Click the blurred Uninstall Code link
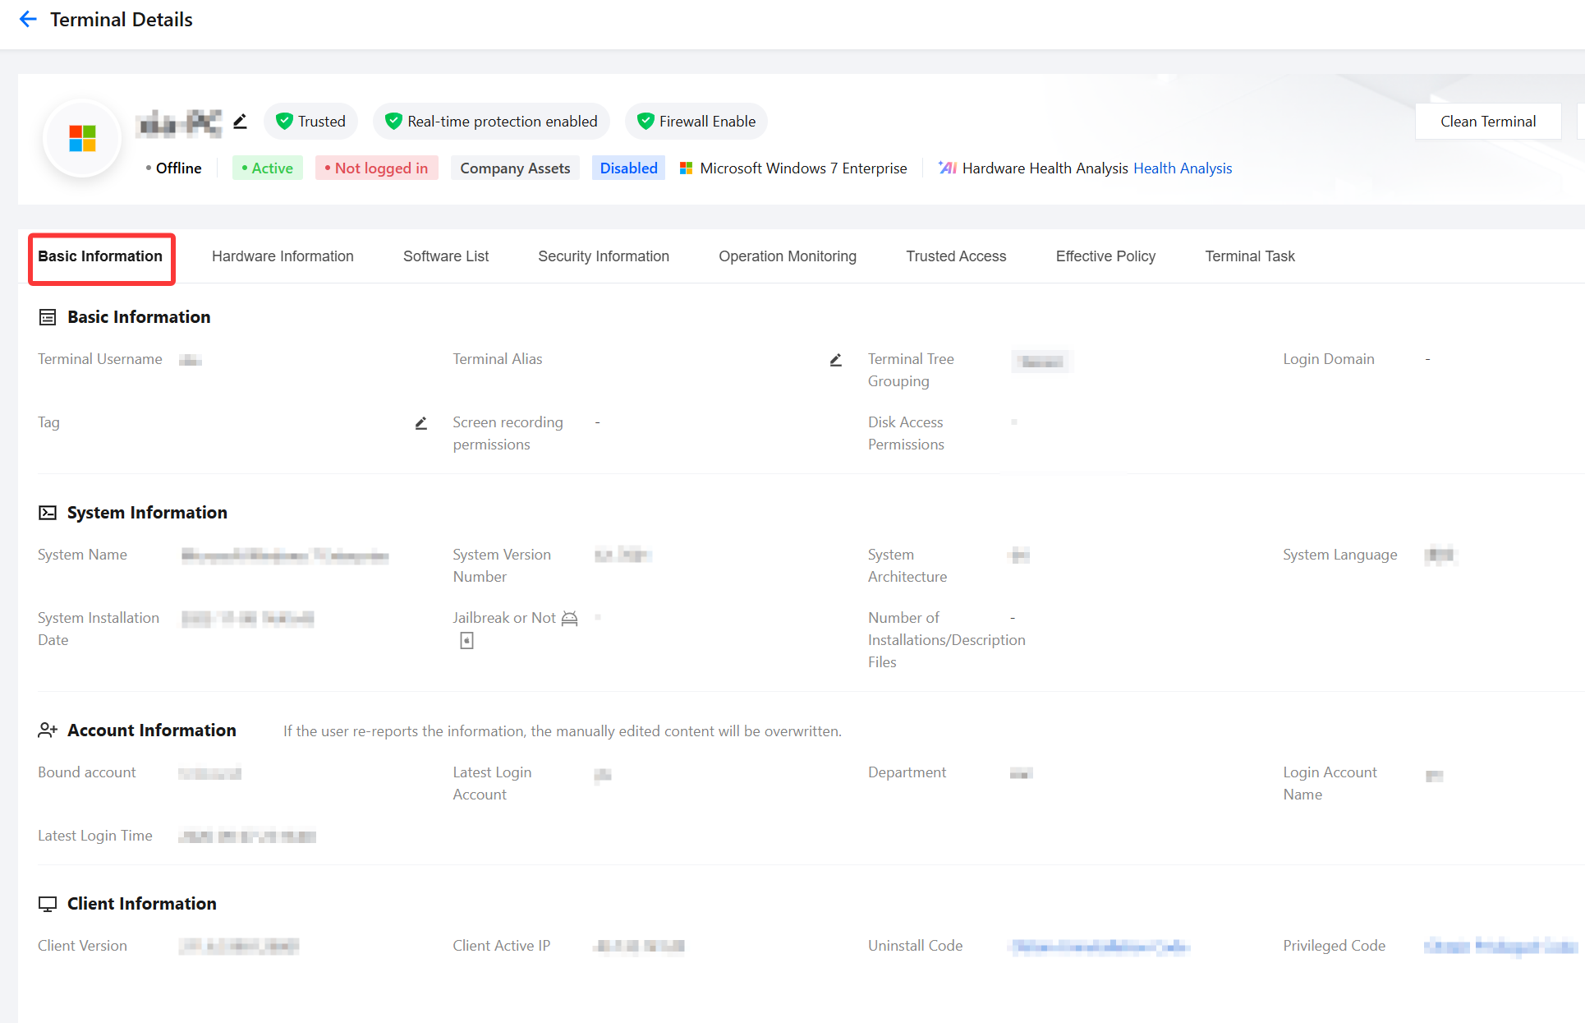Viewport: 1585px width, 1023px height. pyautogui.click(x=1100, y=947)
